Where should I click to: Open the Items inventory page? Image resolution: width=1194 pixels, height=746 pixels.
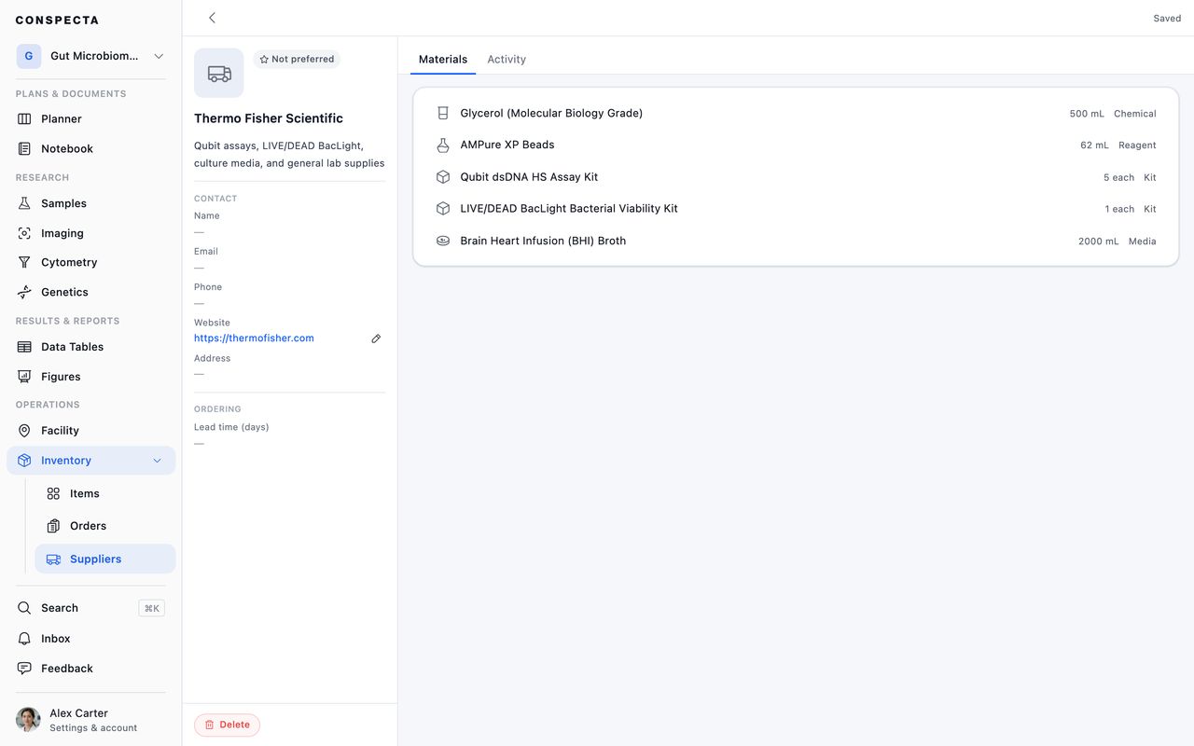[105, 494]
